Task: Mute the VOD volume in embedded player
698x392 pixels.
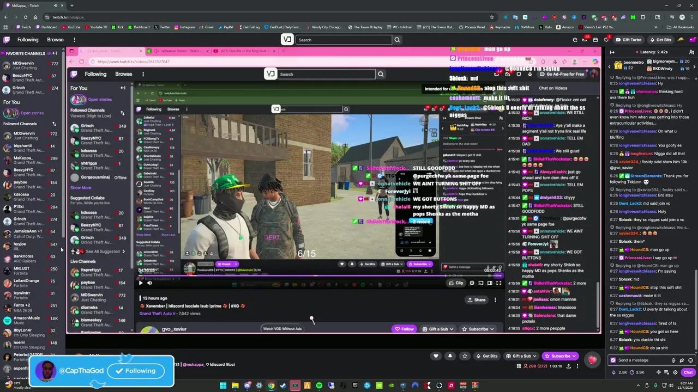Action: tap(150, 283)
